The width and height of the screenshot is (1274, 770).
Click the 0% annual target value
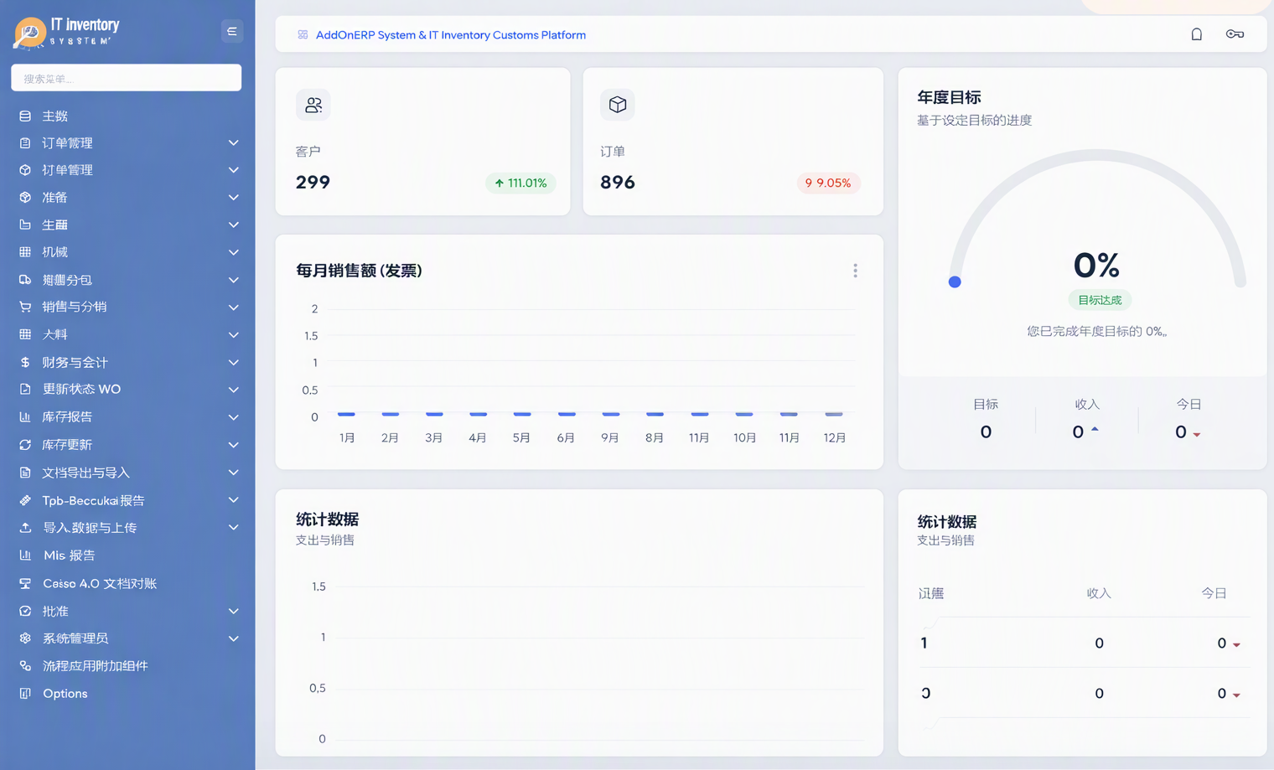pyautogui.click(x=1096, y=266)
